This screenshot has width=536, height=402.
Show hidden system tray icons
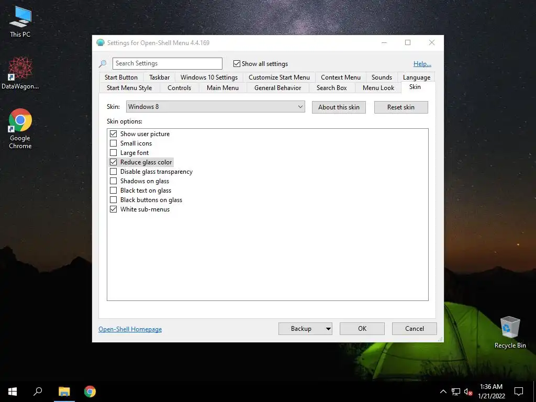(443, 392)
